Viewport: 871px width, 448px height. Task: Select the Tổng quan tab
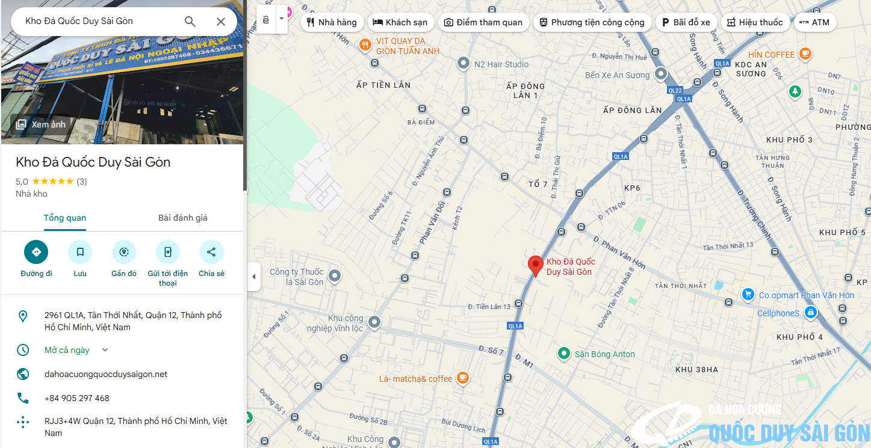64,218
